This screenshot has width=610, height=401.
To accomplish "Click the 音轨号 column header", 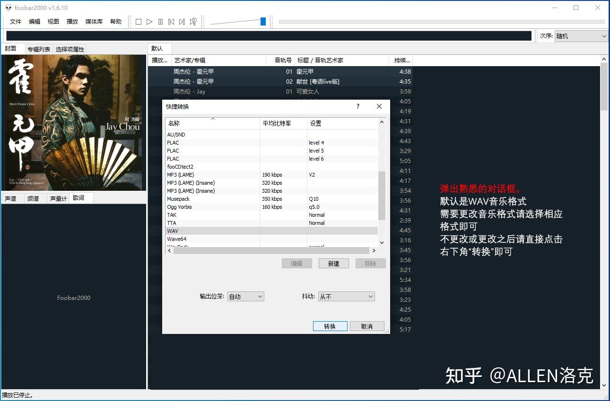I will coord(280,60).
